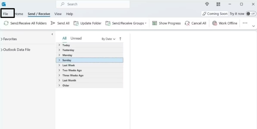Click the Update Folder icon

(76, 23)
